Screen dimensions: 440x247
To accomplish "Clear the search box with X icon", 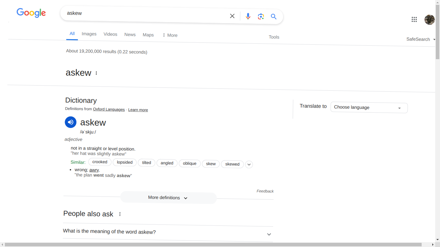I will (x=232, y=16).
